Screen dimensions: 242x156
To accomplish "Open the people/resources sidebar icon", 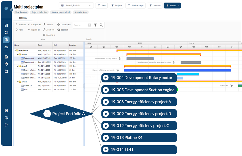I will (x=6, y=47).
